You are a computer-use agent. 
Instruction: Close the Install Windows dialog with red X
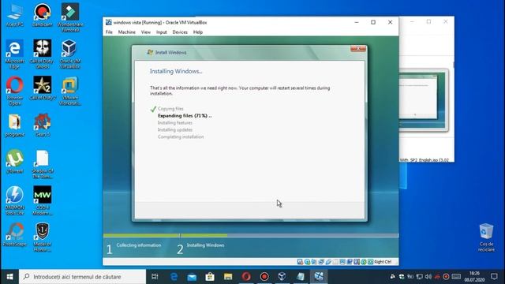click(x=358, y=49)
